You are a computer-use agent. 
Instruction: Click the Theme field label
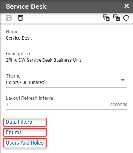13,76
